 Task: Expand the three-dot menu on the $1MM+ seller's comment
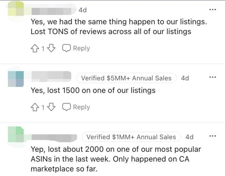tap(213, 136)
